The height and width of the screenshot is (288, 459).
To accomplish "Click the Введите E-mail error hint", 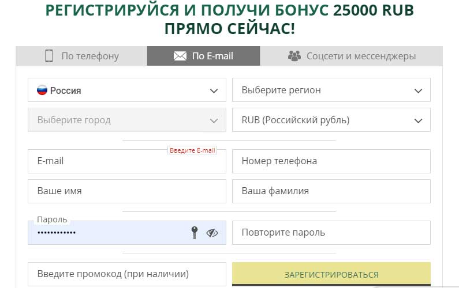I will 192,150.
